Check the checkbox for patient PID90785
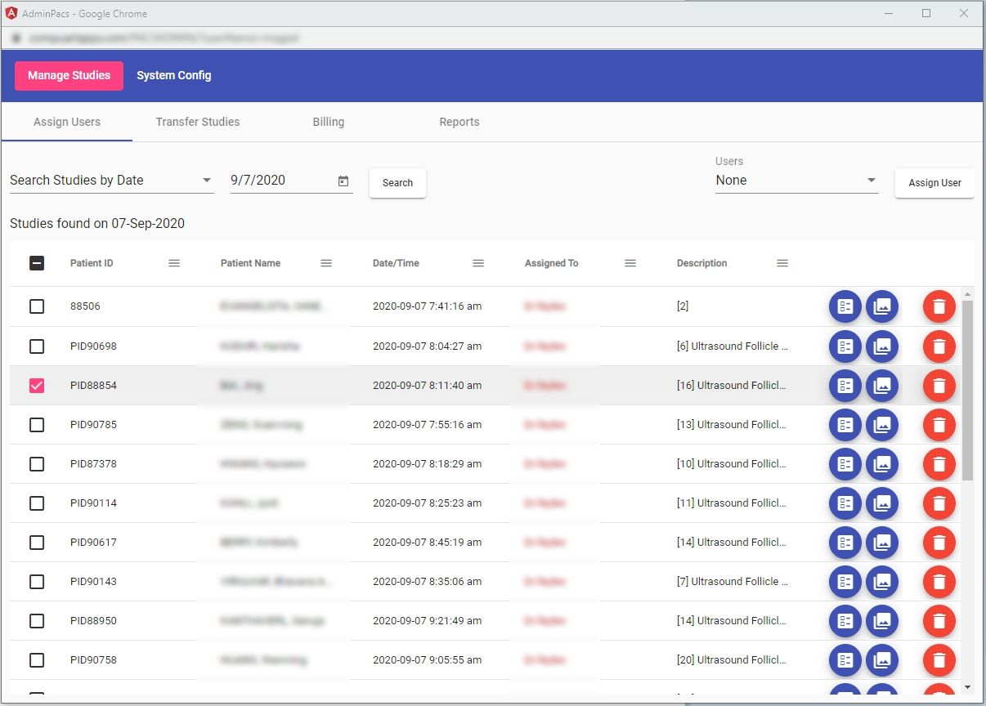Image resolution: width=986 pixels, height=706 pixels. (x=36, y=424)
